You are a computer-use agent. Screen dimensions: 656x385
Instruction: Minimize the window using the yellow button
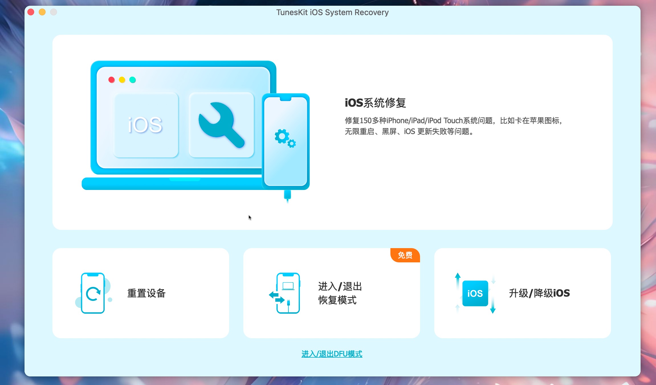coord(42,12)
